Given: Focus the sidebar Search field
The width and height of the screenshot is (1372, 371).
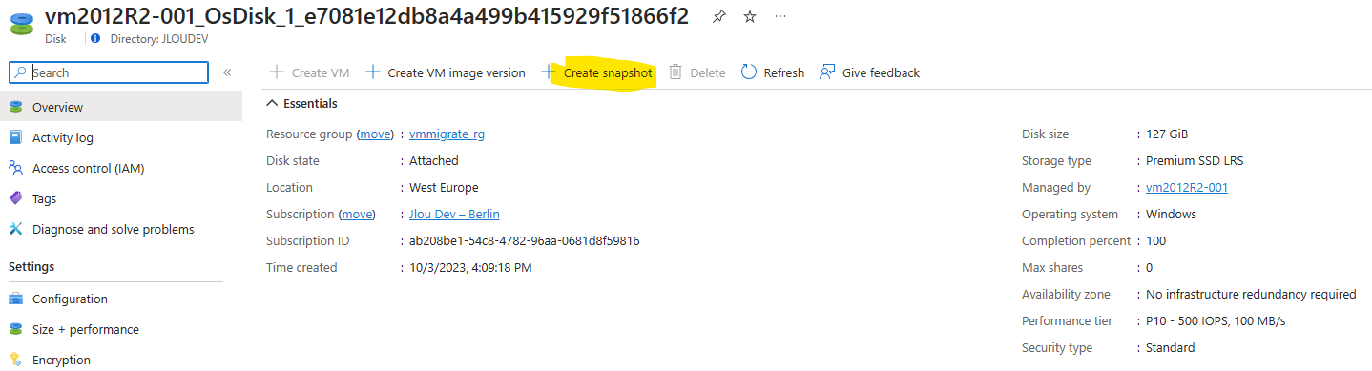Looking at the screenshot, I should [x=109, y=72].
